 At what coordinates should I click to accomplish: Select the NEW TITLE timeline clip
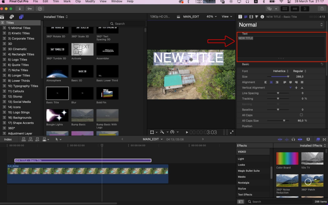pyautogui.click(x=83, y=160)
